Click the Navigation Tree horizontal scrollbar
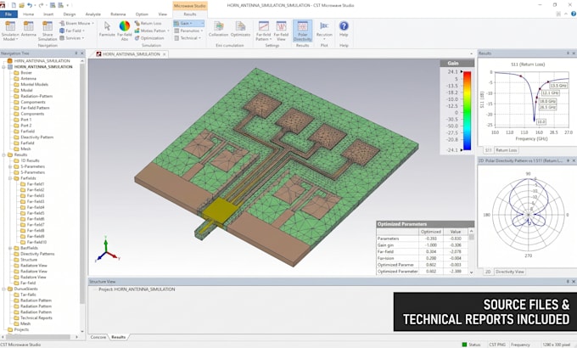This screenshot has height=348, width=577. pos(39,337)
